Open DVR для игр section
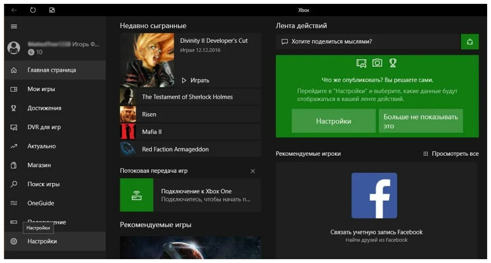The image size is (491, 263). (x=55, y=127)
